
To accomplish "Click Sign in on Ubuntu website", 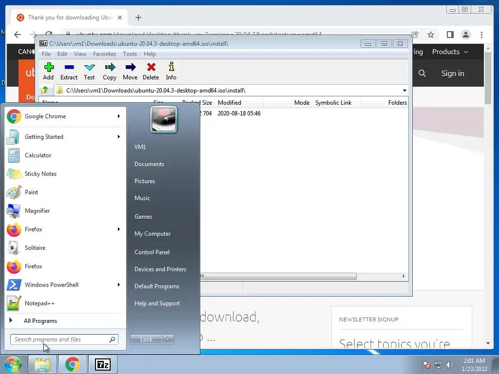I will tap(453, 74).
